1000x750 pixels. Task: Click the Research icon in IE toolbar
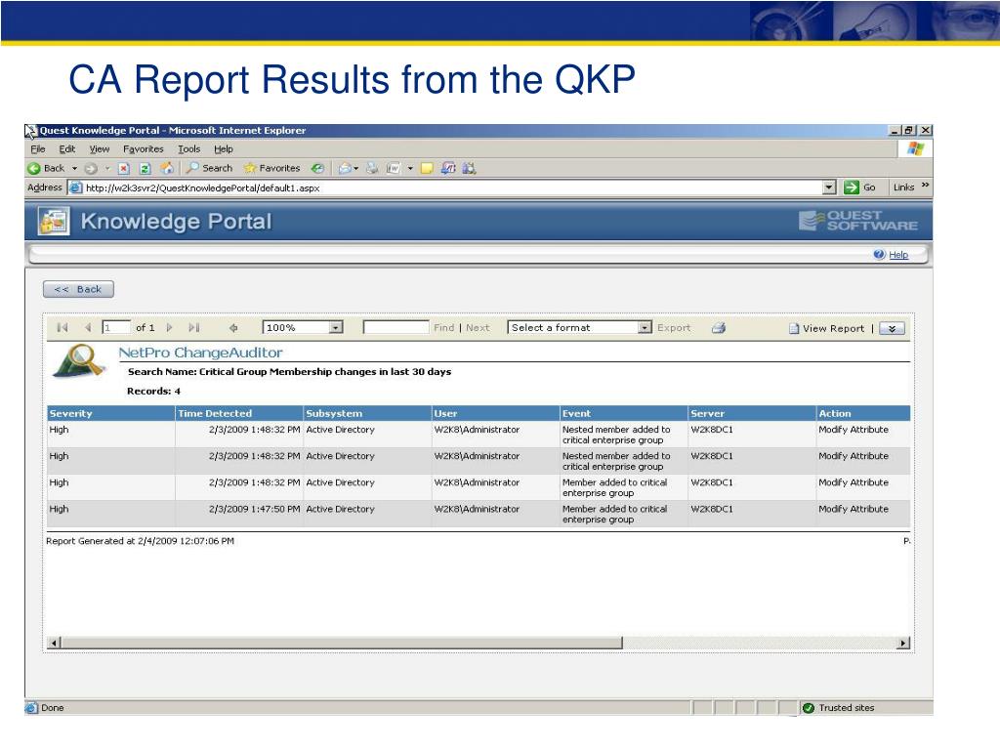coord(448,168)
